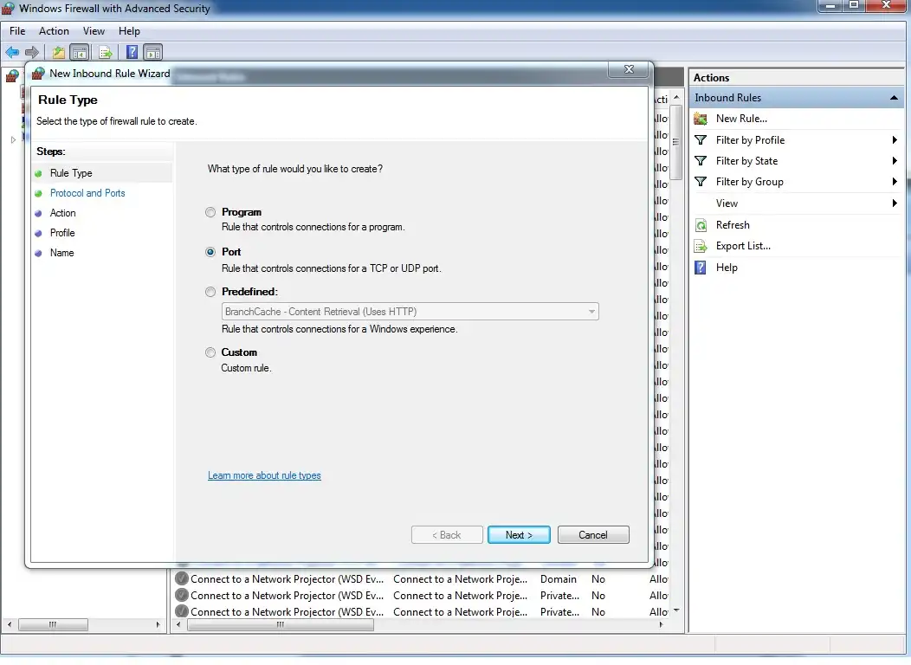The height and width of the screenshot is (665, 911).
Task: Open the Help menu in the menu bar
Action: (129, 31)
